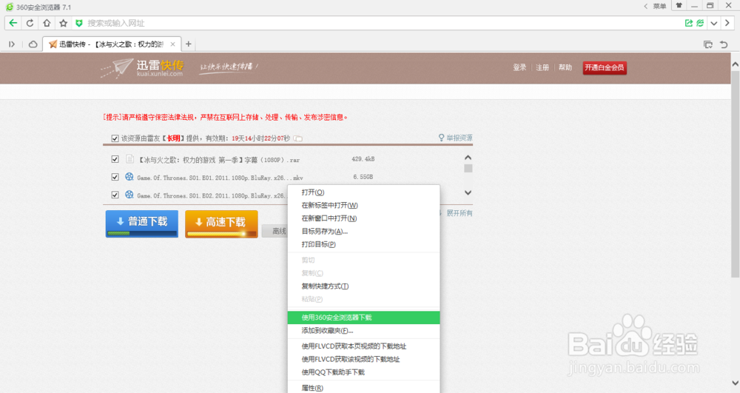Click the 高速下载 button
740x393 pixels.
(221, 224)
